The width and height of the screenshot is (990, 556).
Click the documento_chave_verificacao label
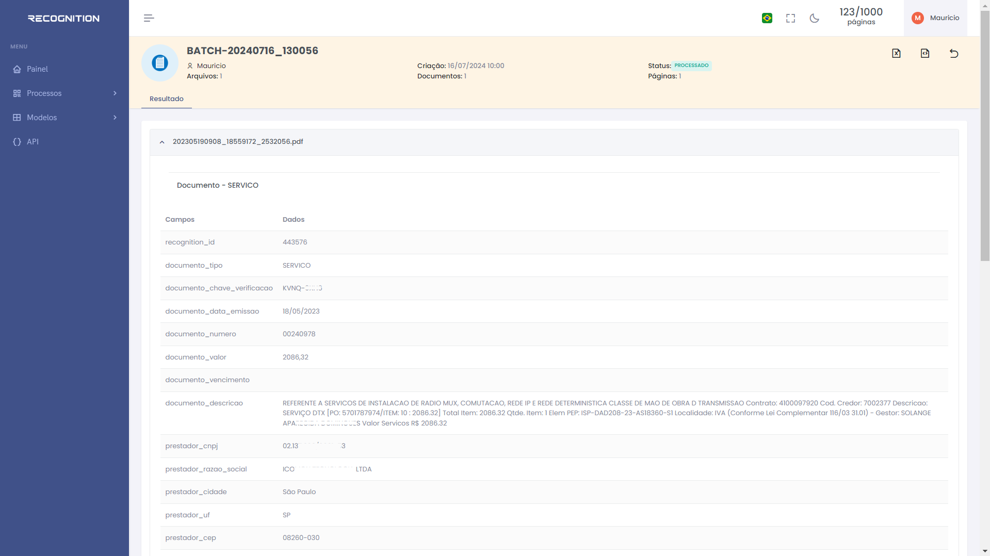tap(219, 288)
